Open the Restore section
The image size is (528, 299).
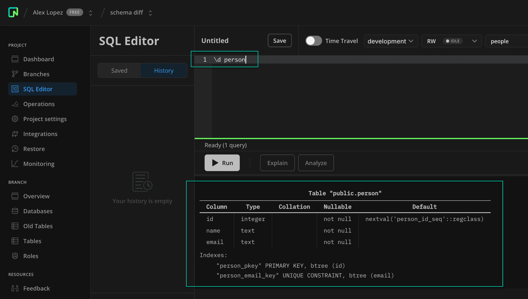pos(34,149)
